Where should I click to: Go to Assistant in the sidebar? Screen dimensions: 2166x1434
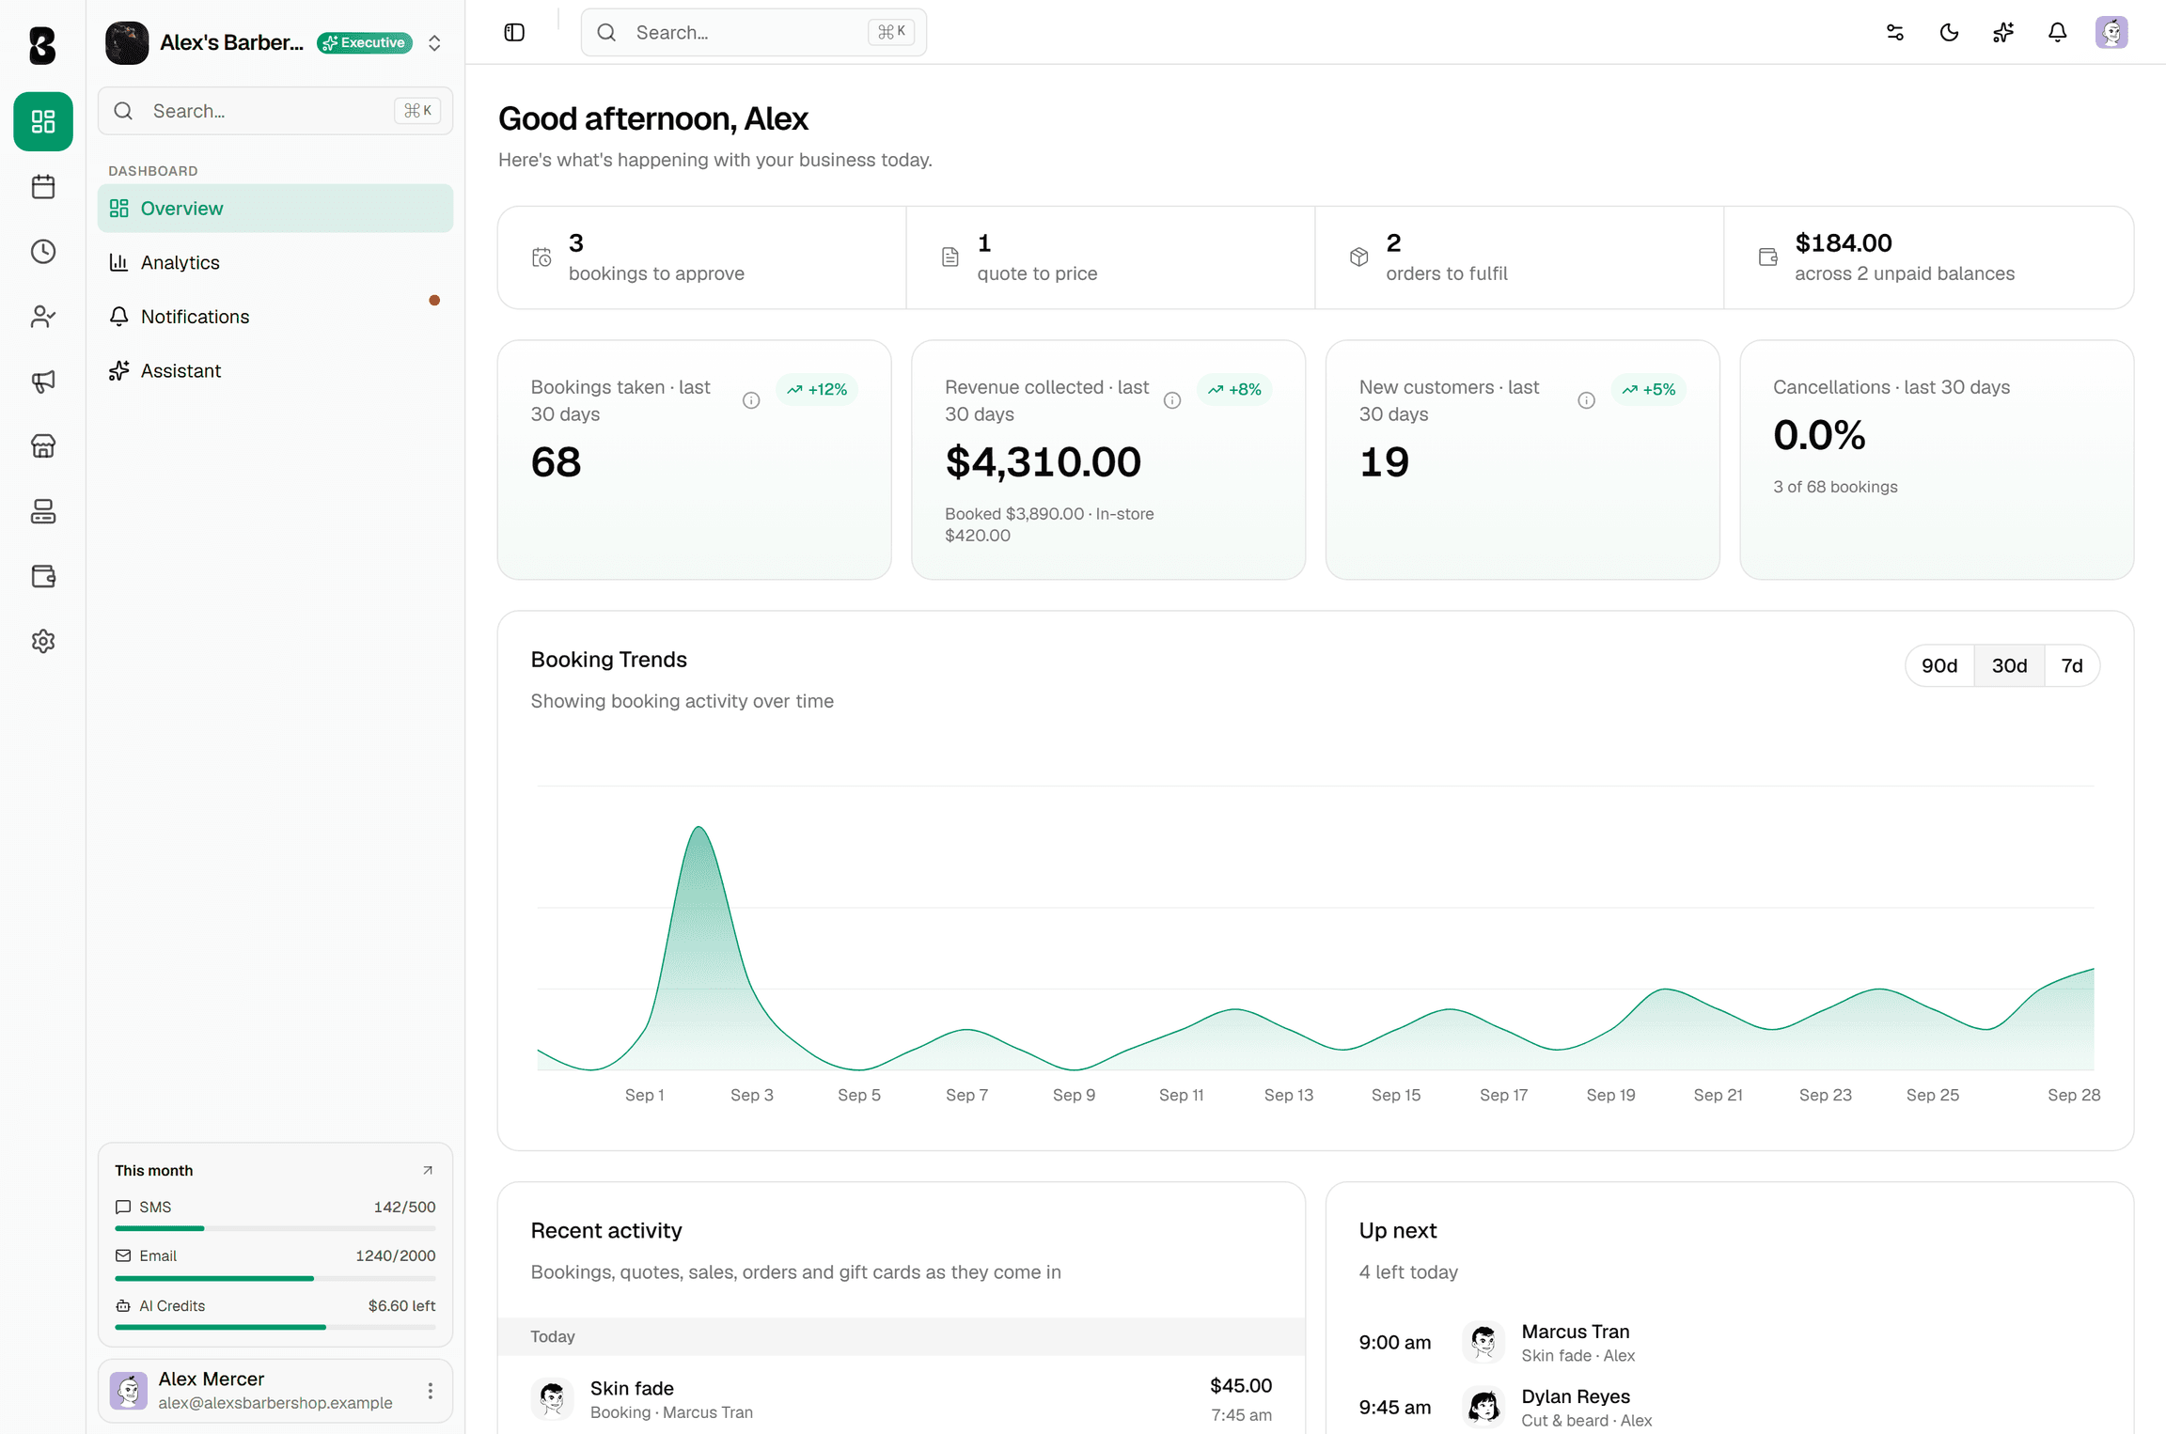(275, 370)
